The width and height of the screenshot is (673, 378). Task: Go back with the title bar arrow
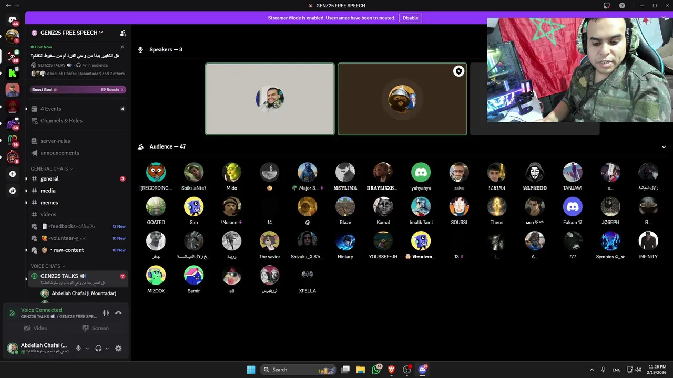coord(8,5)
